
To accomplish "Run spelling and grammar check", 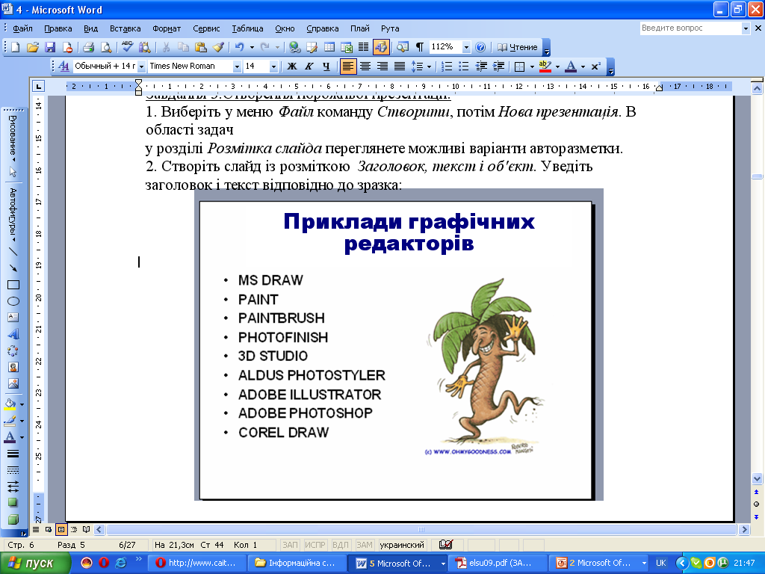I will pos(127,47).
